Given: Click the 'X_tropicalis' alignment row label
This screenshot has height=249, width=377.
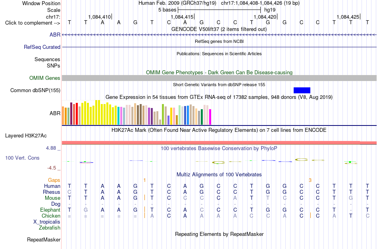Looking at the screenshot, I should (x=47, y=222).
